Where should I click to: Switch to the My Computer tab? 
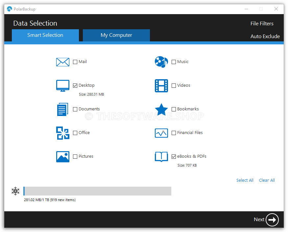coord(116,35)
